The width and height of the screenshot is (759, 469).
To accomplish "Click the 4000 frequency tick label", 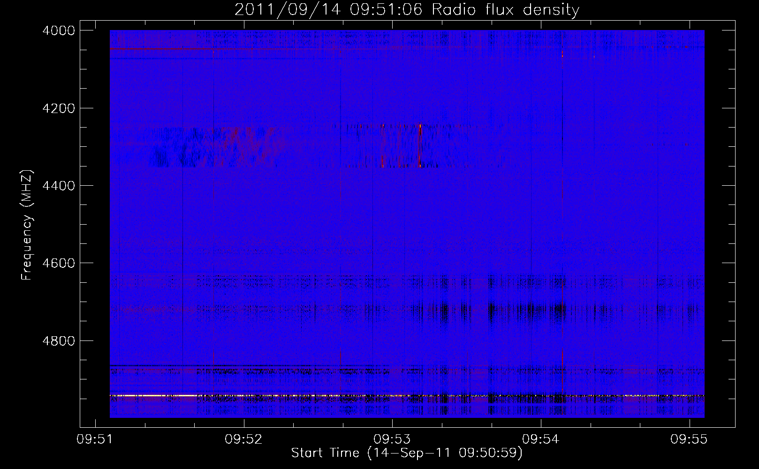I will point(59,30).
